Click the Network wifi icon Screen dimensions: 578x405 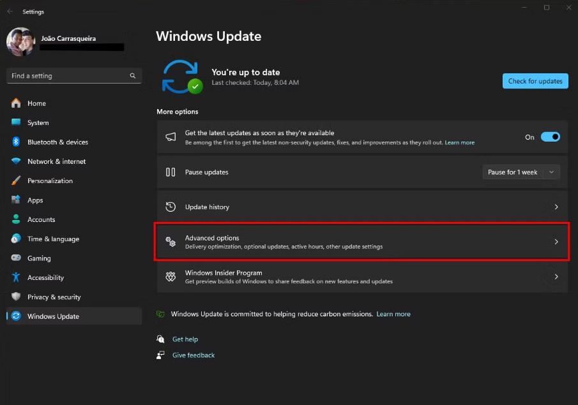tap(16, 161)
